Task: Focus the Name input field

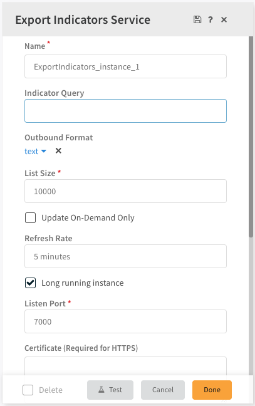Action: coord(125,66)
